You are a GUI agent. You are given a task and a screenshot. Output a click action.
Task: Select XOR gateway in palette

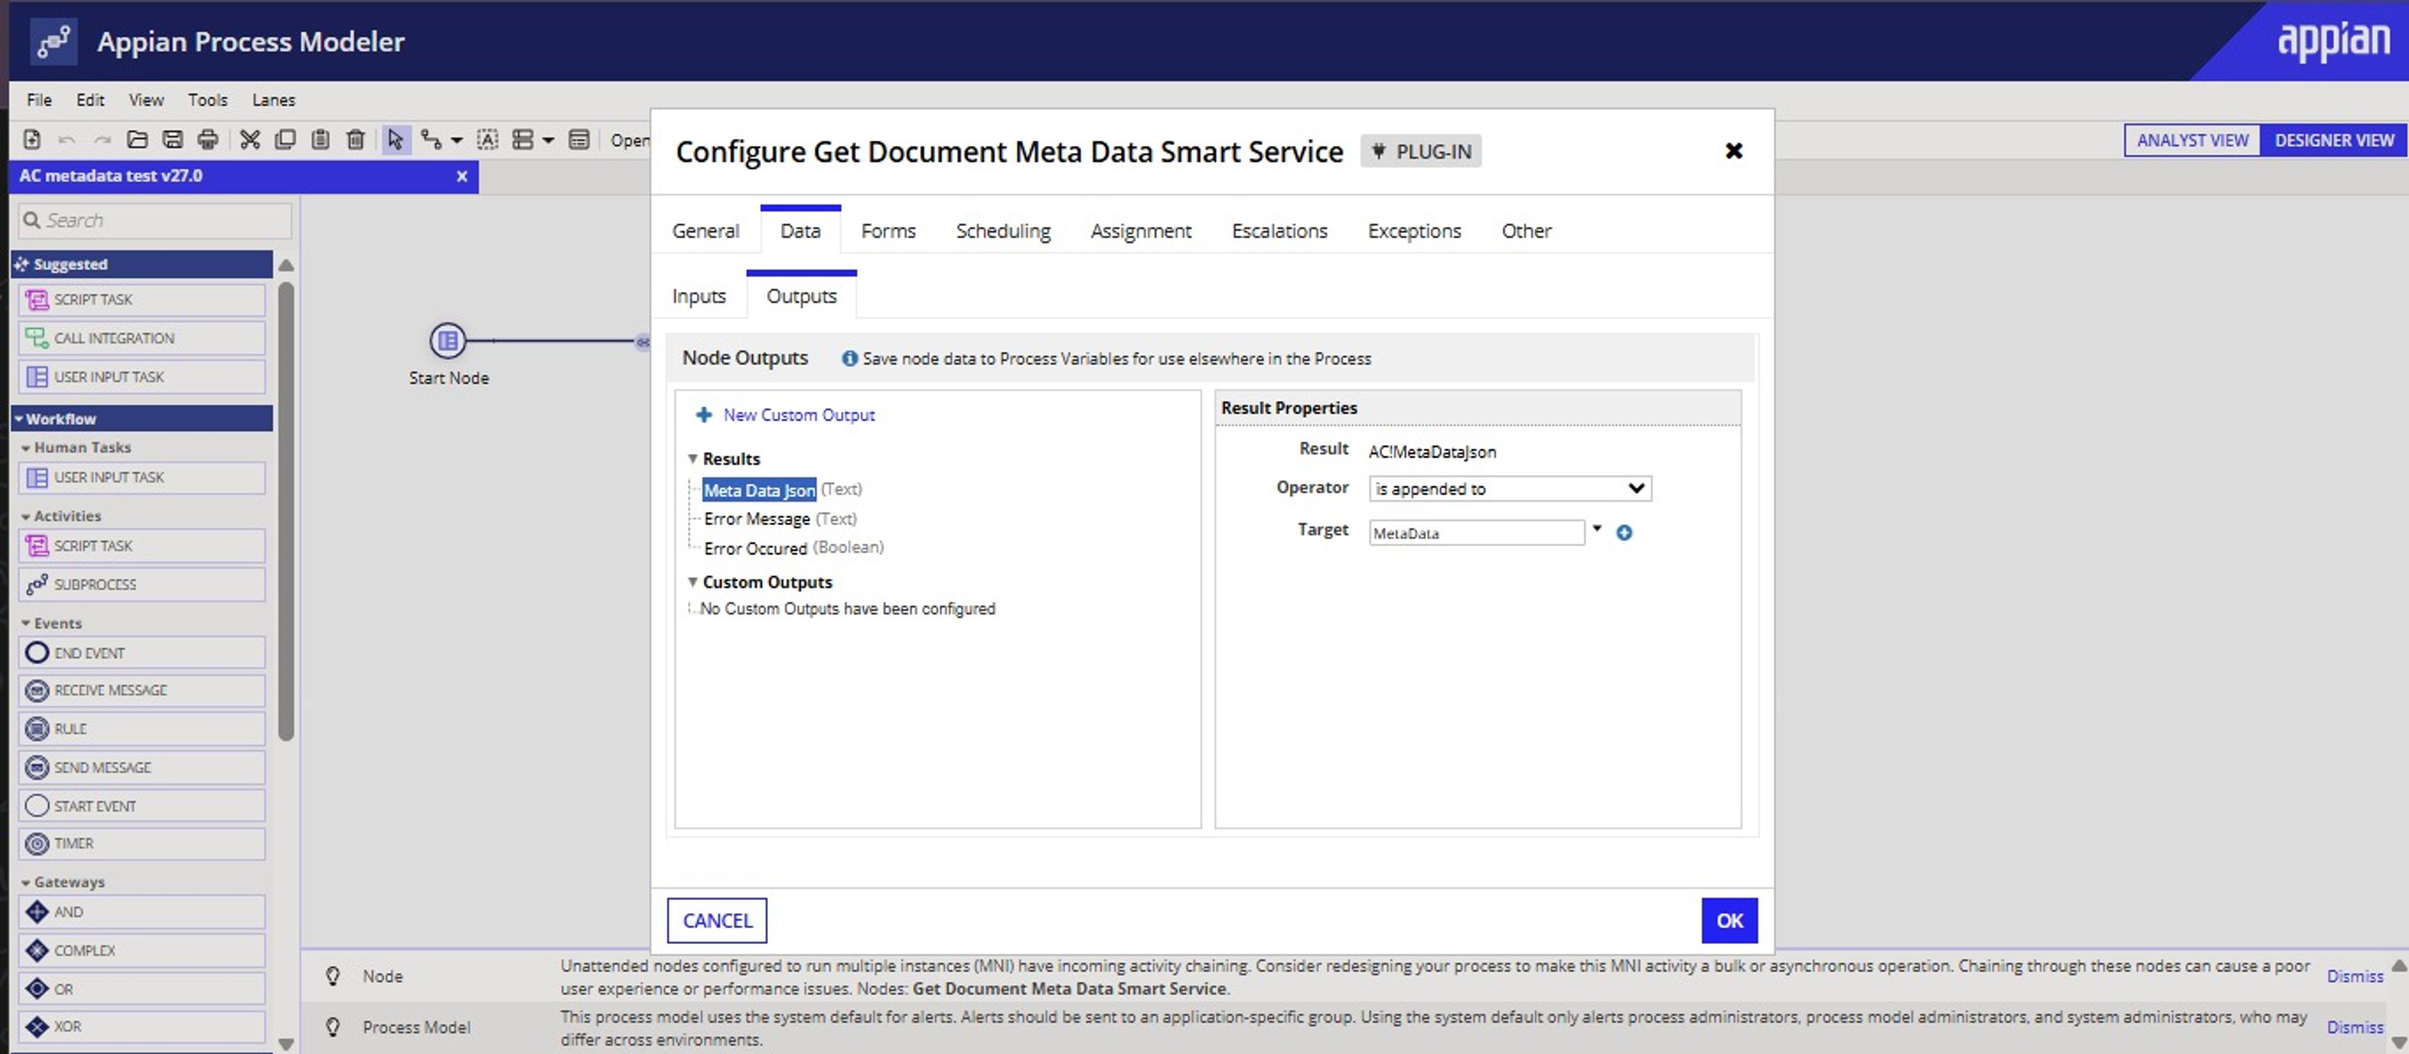[x=142, y=1026]
